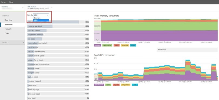
Task: Click the 0.39% value of top process
Action: pyautogui.click(x=87, y=22)
